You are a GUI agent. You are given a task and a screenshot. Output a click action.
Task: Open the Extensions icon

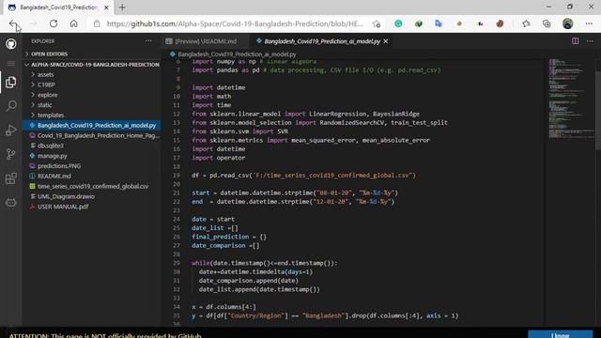(10, 178)
